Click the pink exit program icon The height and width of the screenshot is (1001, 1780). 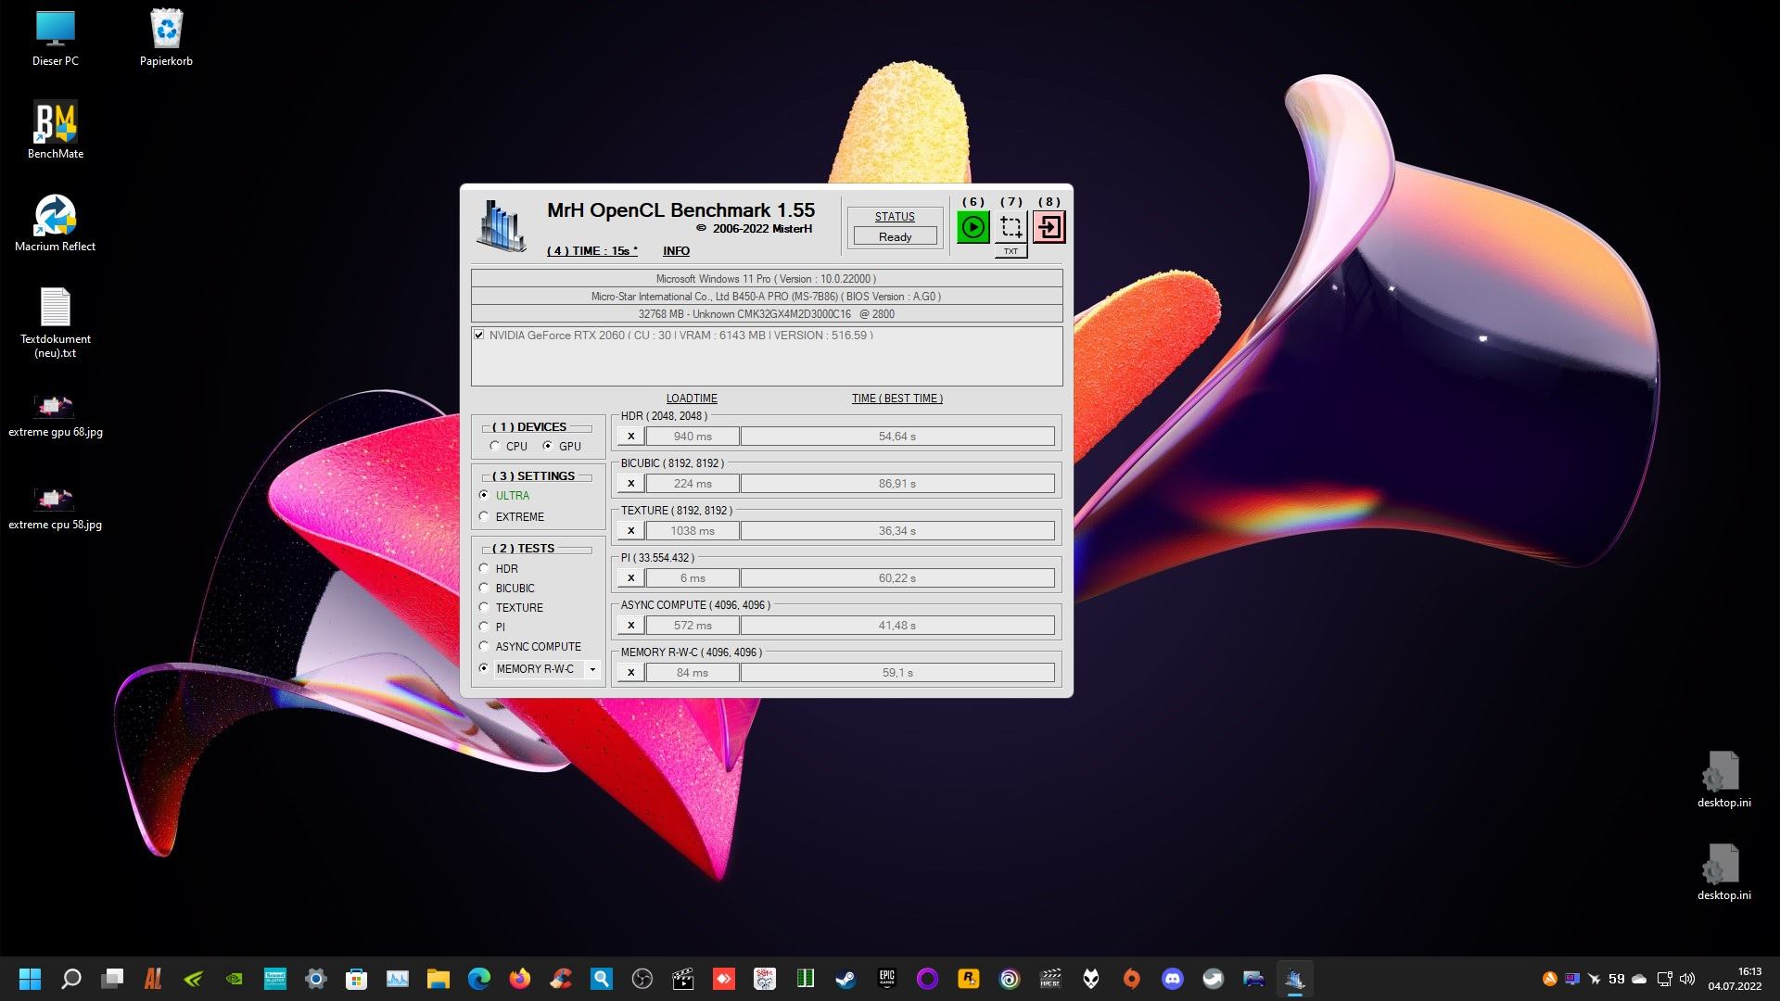pyautogui.click(x=1049, y=227)
